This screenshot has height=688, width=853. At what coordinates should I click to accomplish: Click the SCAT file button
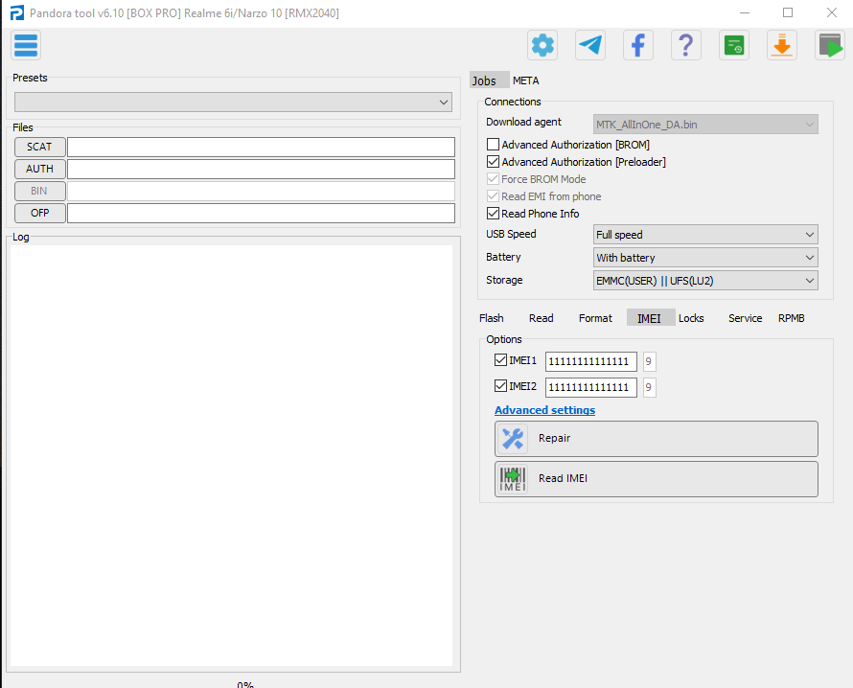[x=39, y=147]
